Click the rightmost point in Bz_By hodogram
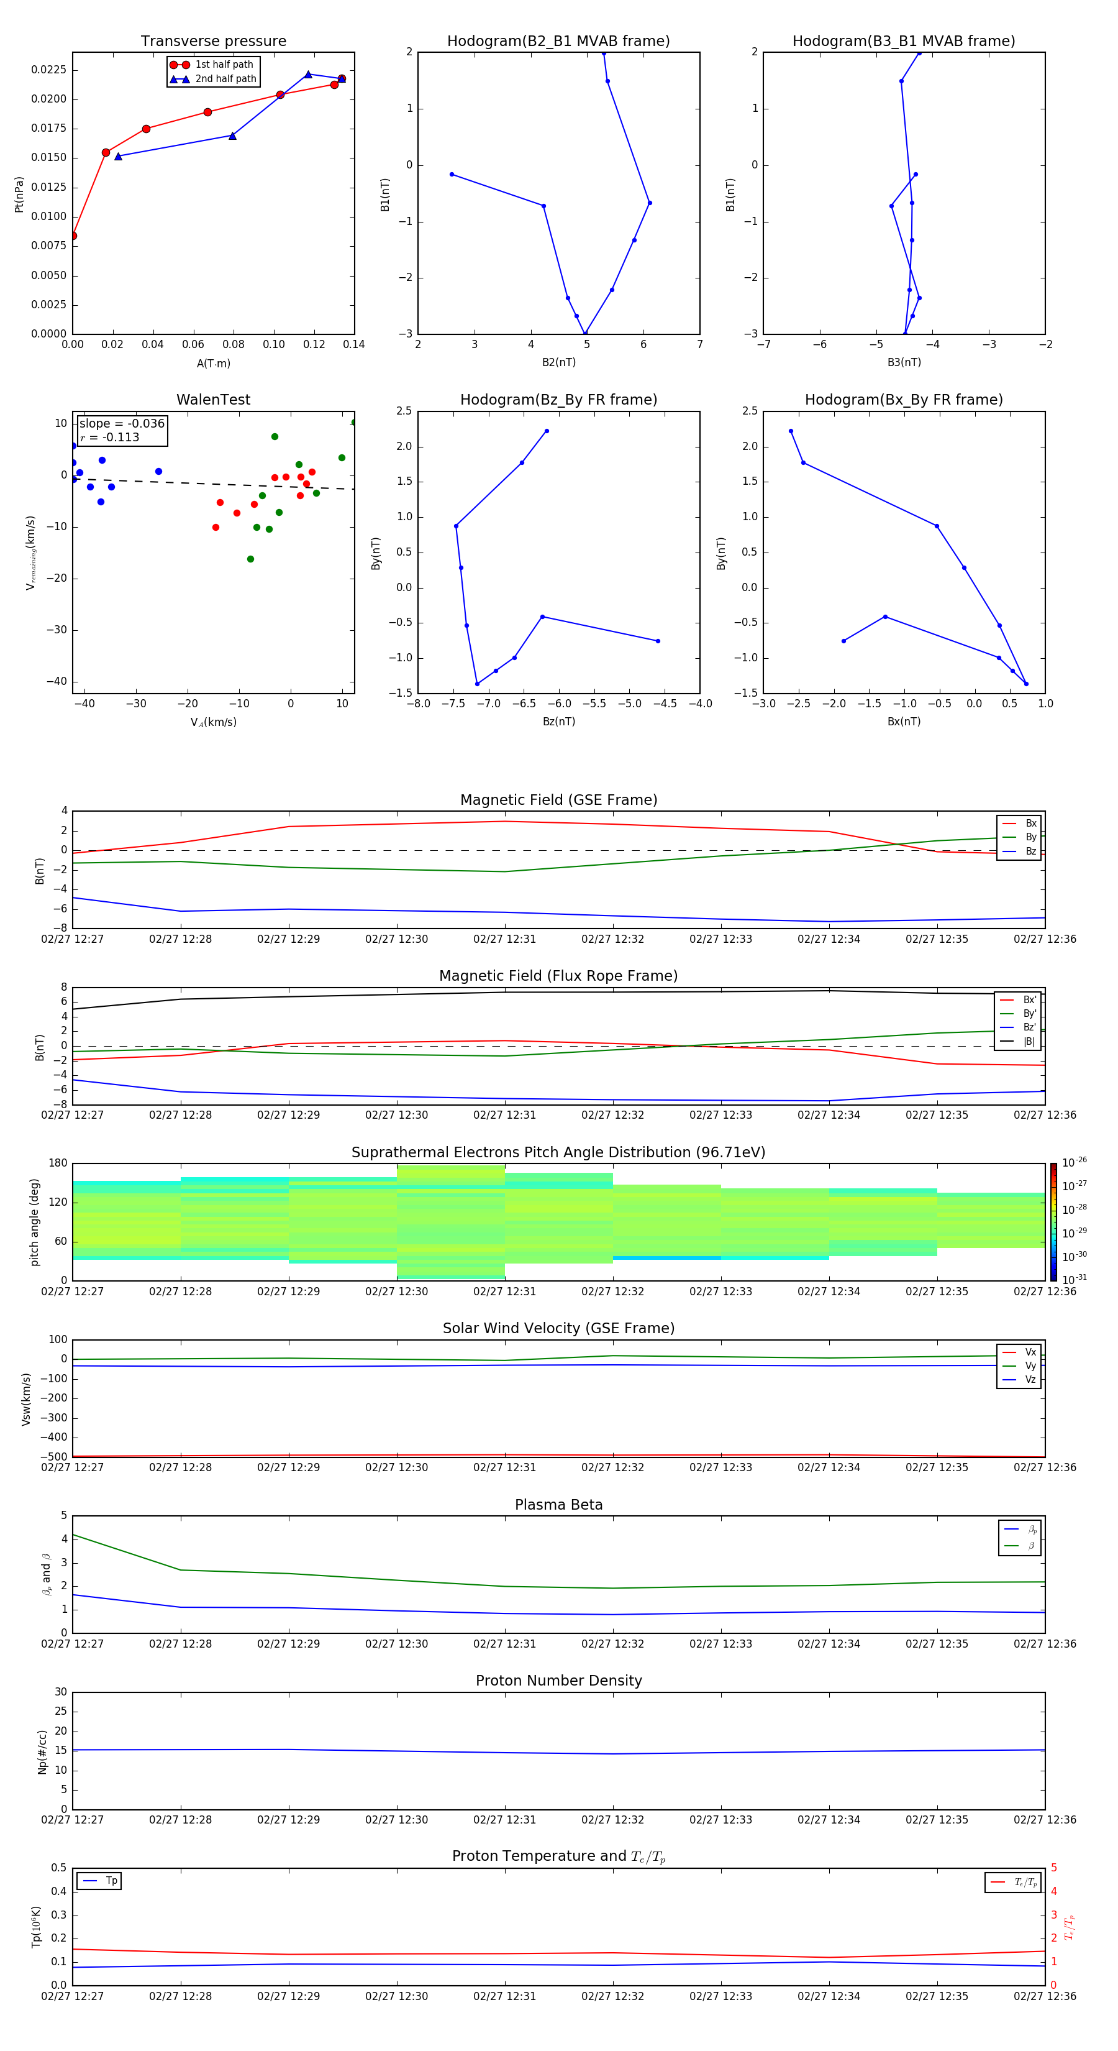1118x2051 pixels. (x=657, y=641)
